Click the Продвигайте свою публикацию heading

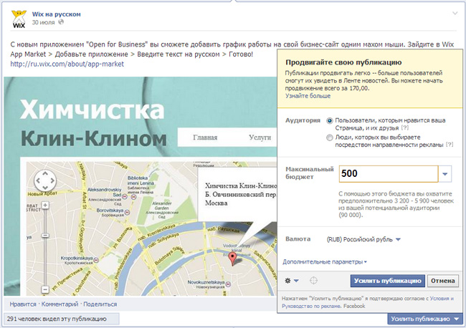343,62
